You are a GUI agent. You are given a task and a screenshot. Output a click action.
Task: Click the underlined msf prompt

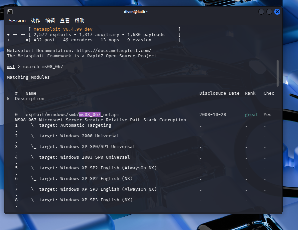[x=11, y=67]
